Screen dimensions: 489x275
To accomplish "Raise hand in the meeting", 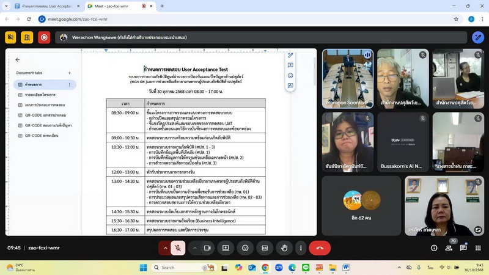I will click(x=284, y=248).
